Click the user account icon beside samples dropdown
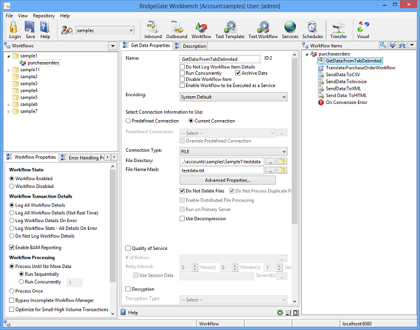This screenshot has width=420, height=330. tap(67, 30)
